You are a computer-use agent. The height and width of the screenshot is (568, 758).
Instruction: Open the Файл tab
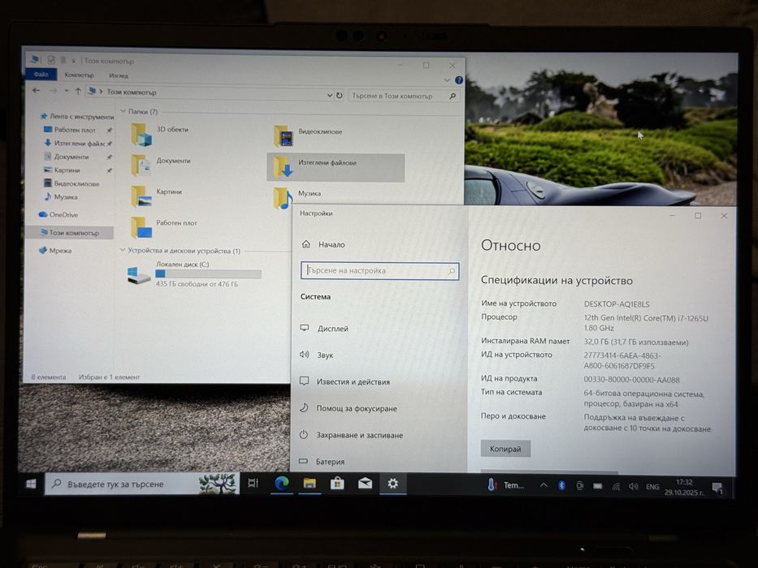41,74
